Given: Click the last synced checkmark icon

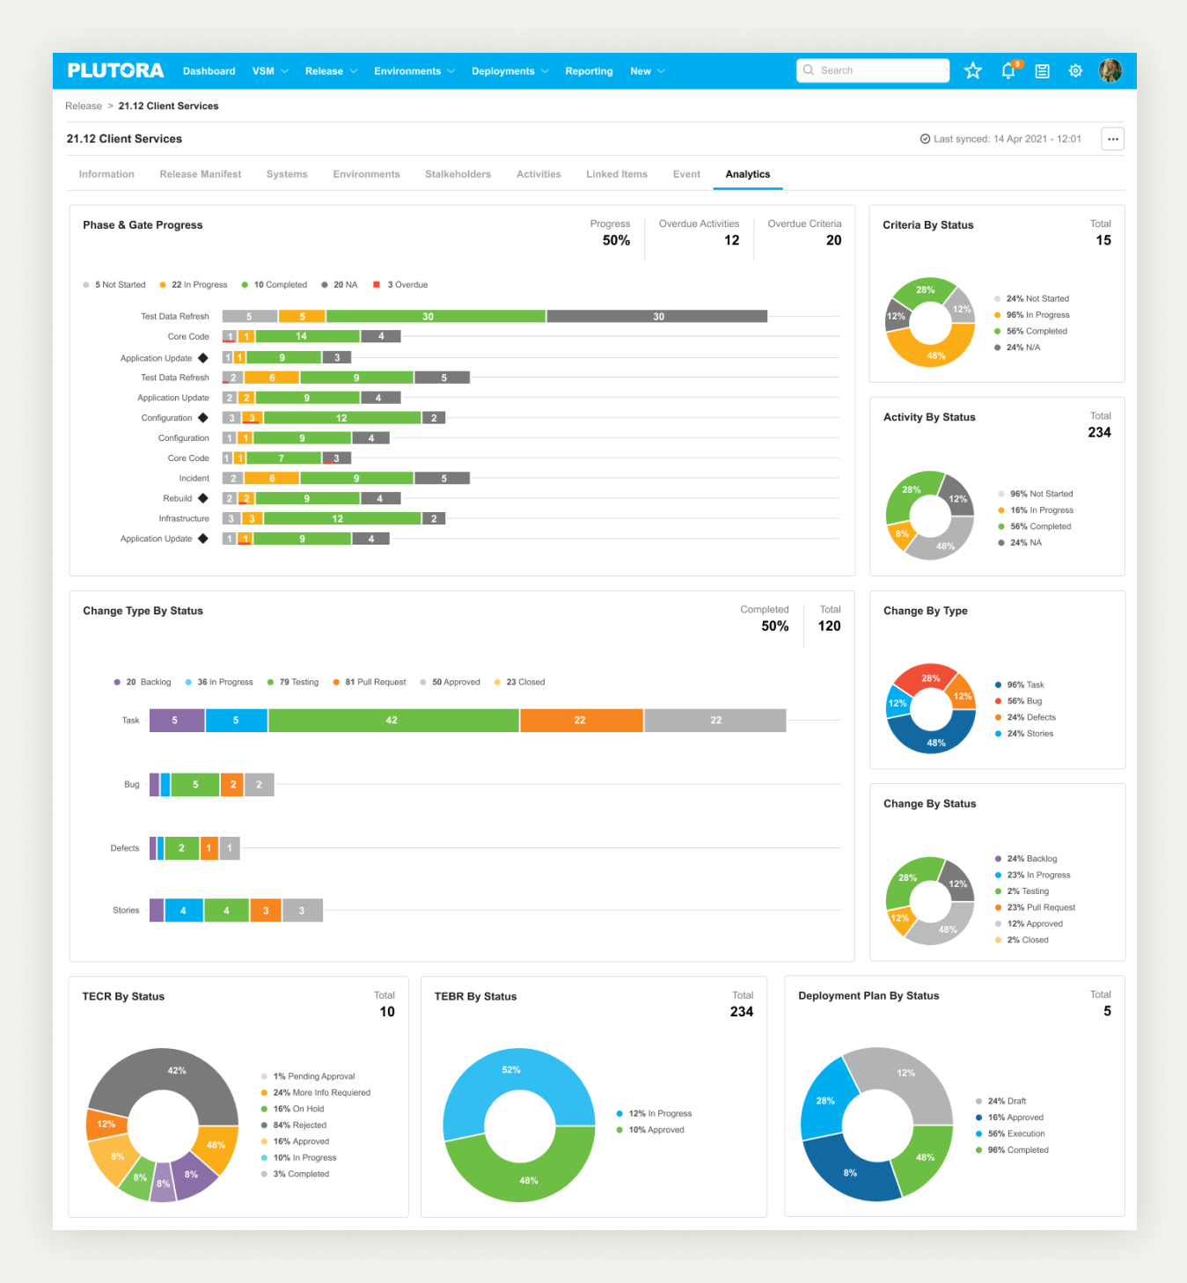Looking at the screenshot, I should click(925, 139).
